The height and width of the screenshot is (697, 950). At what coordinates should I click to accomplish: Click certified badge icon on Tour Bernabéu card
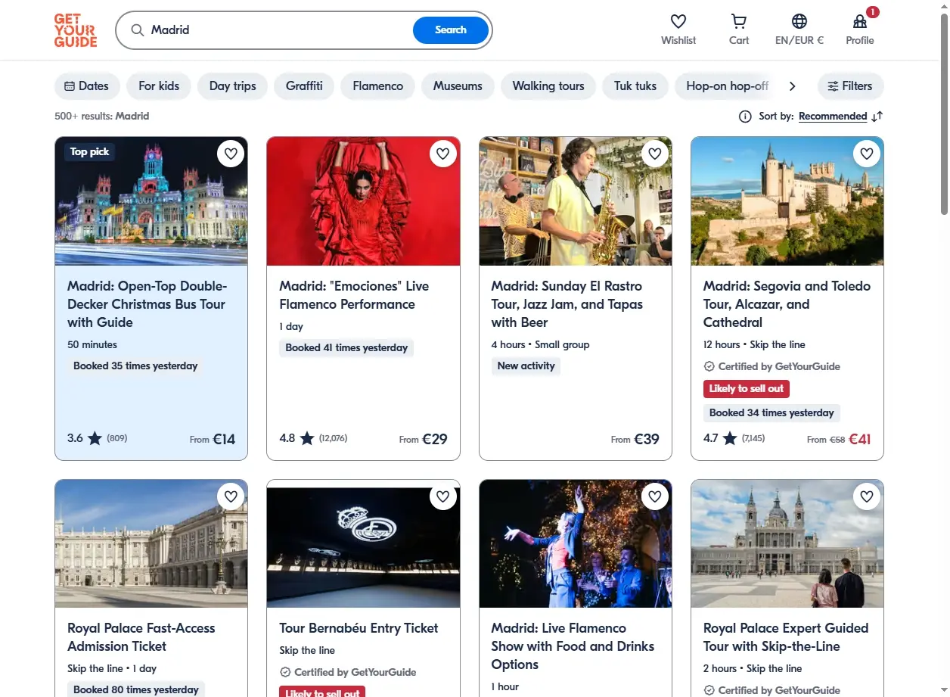285,672
